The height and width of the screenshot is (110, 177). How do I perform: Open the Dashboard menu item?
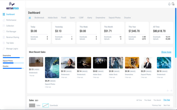coord(11,14)
